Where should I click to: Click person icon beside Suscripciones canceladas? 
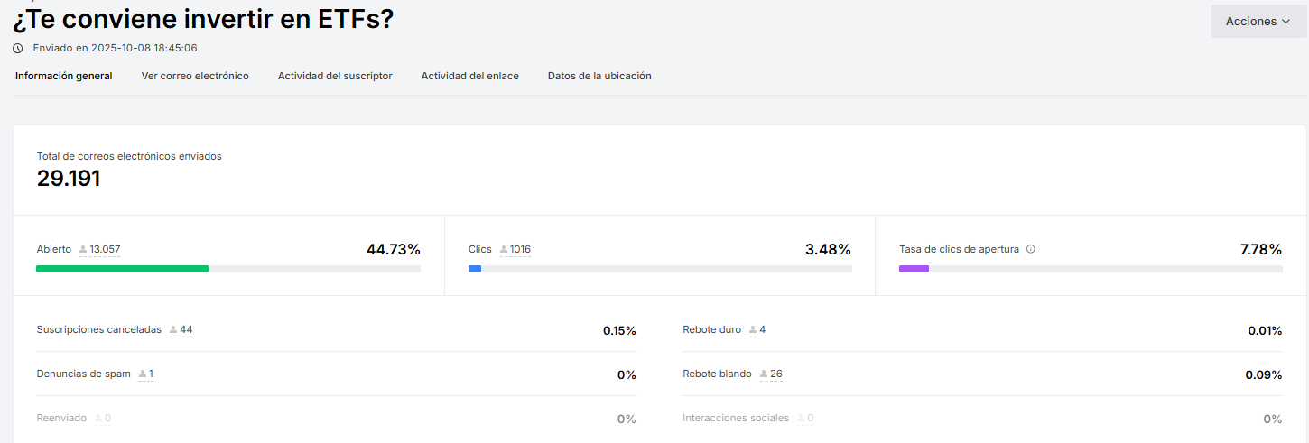pos(173,330)
